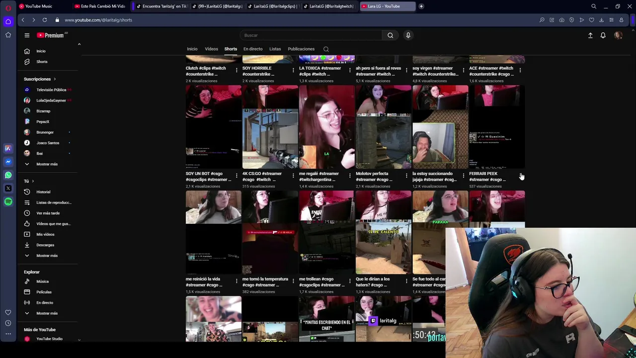Open three-dots sidebar setup in Opera

8,335
